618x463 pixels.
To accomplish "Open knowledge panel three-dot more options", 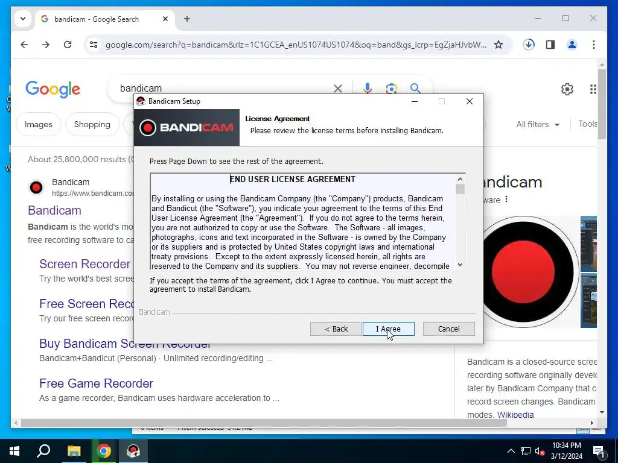I will click(506, 200).
